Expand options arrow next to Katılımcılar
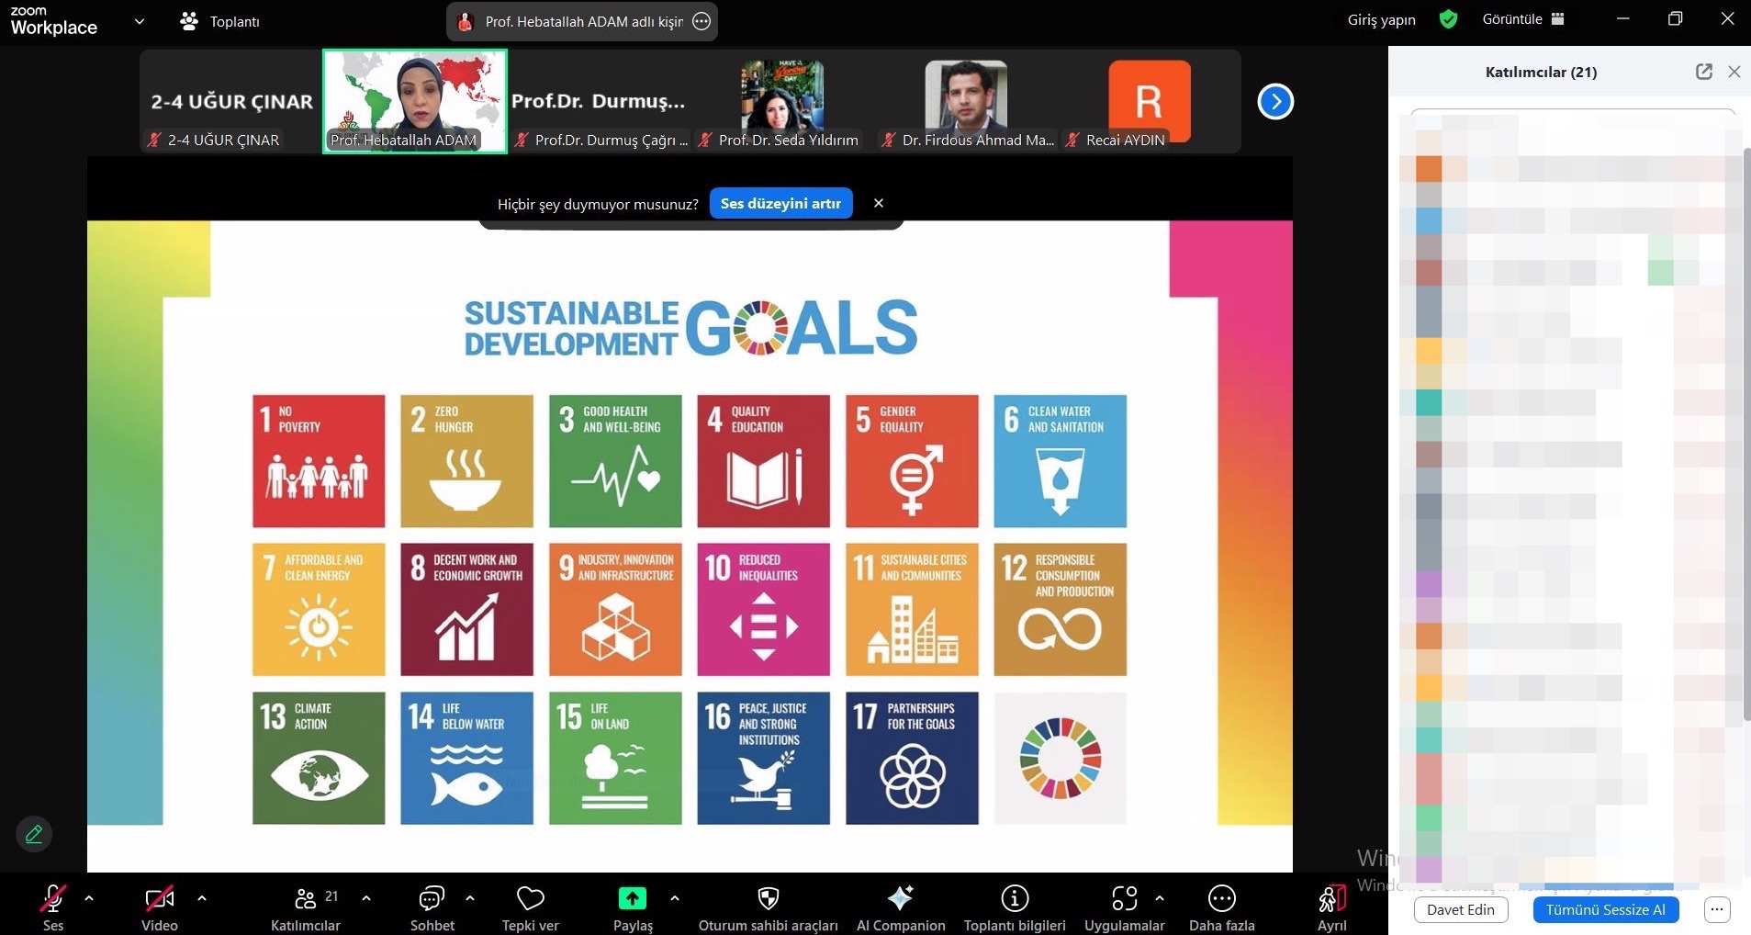Screen dimensions: 1751x935 pyautogui.click(x=366, y=898)
